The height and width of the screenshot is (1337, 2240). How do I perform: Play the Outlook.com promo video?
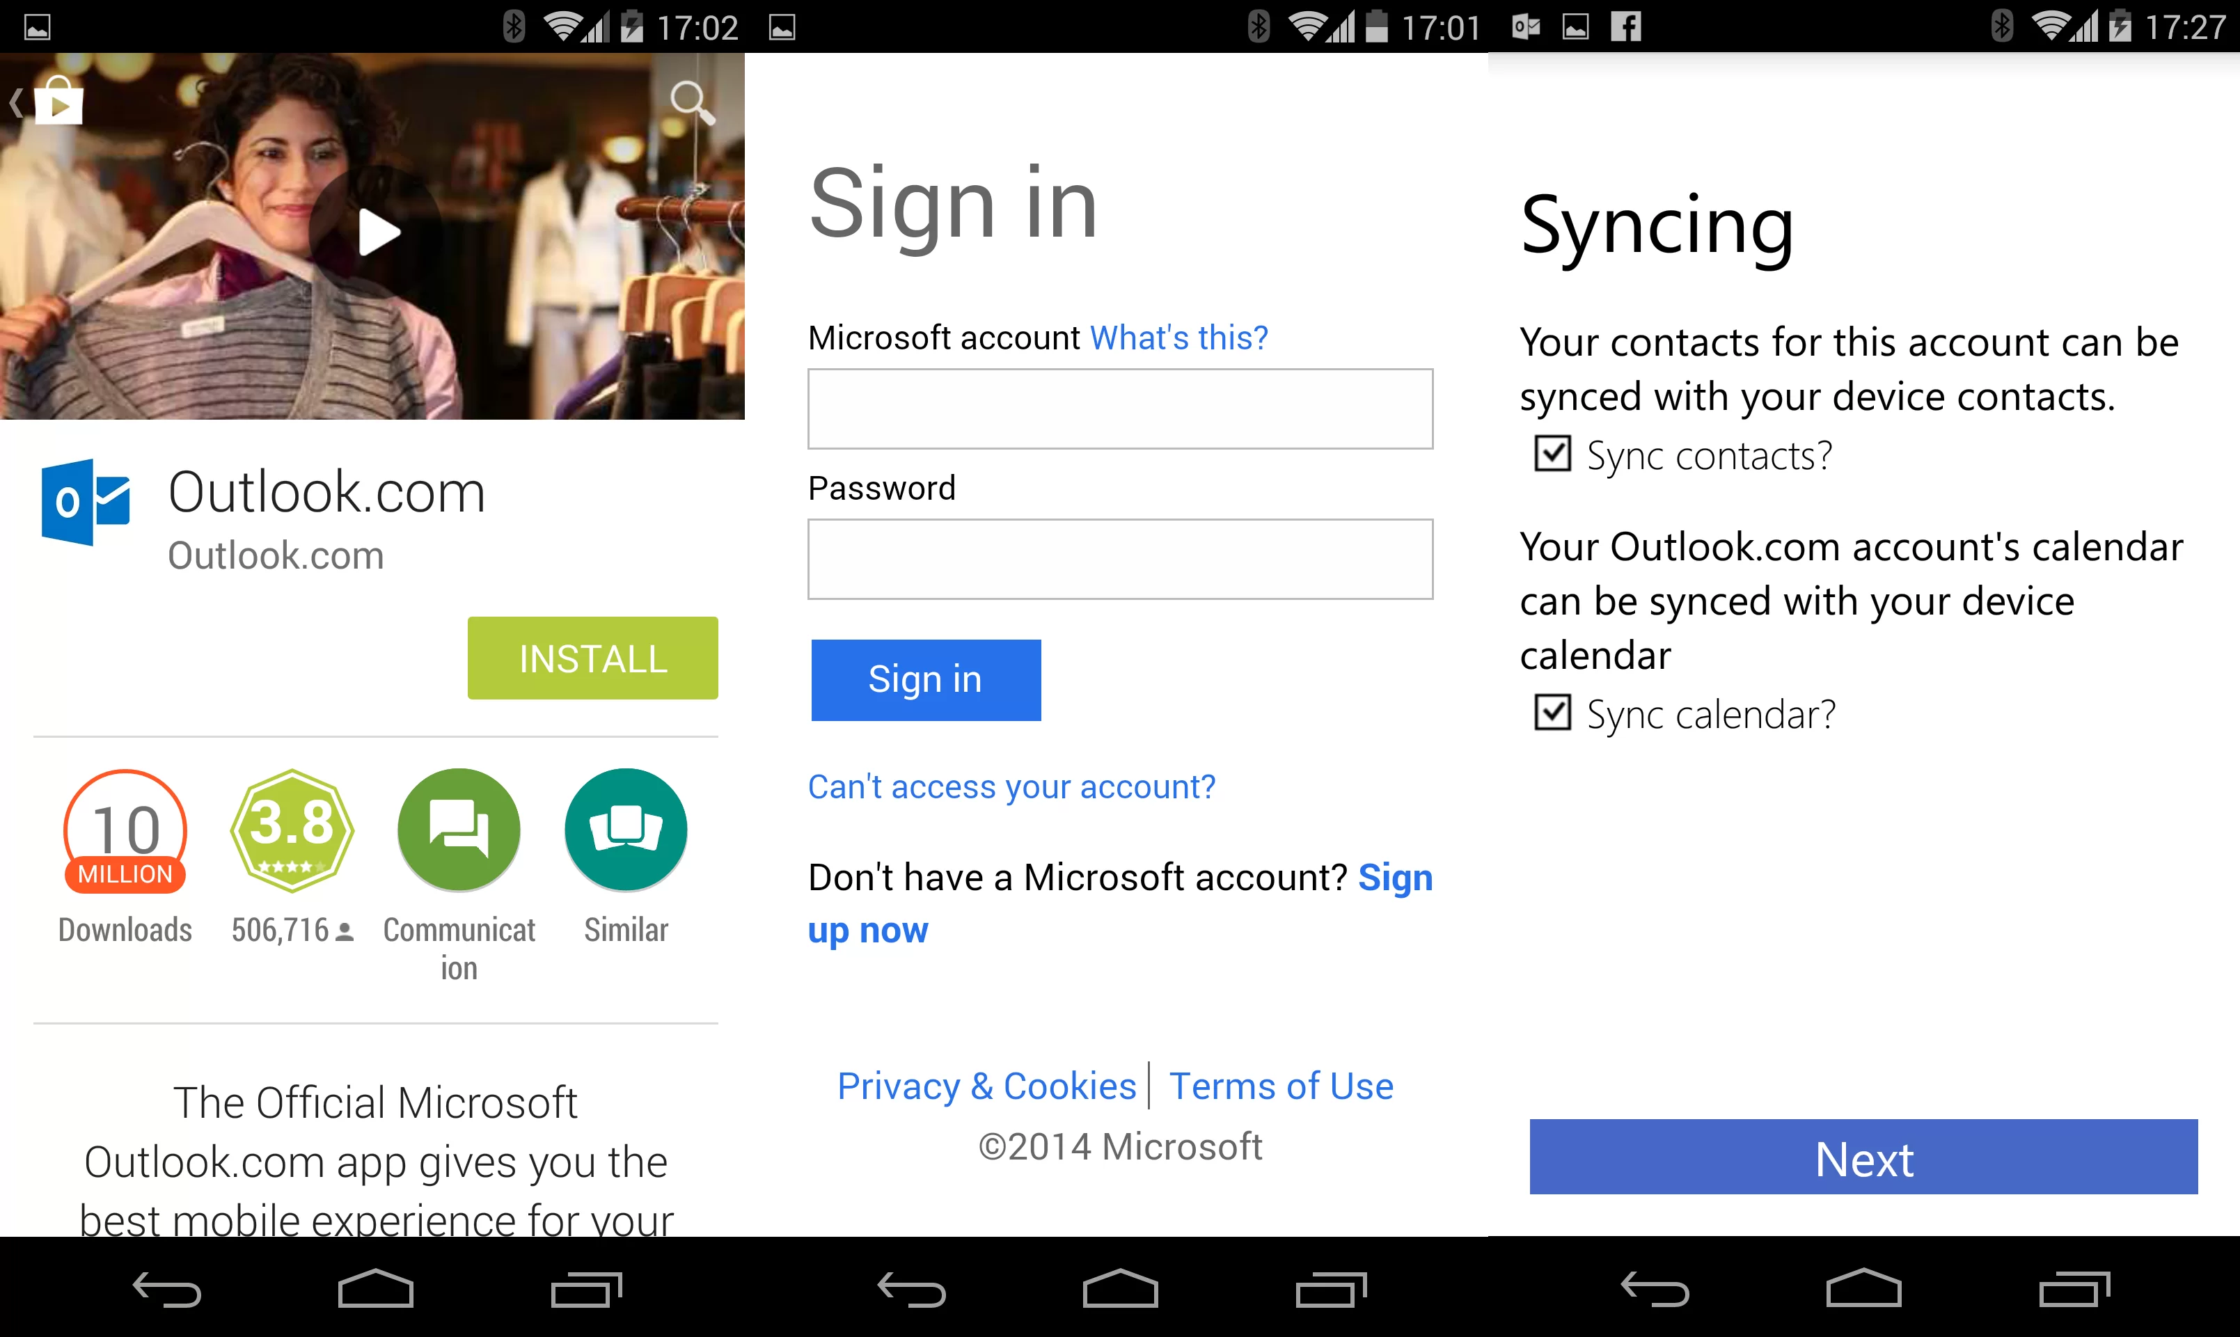[x=377, y=232]
